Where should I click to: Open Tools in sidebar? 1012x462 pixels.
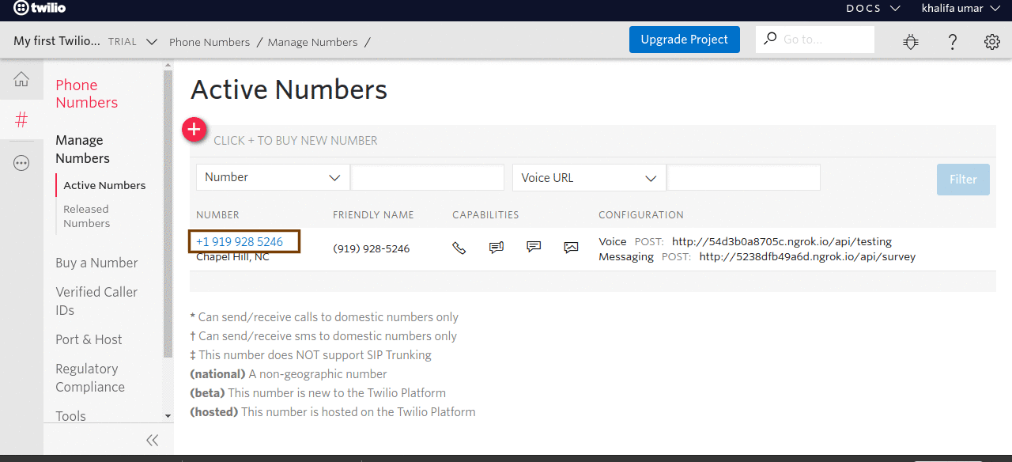(70, 416)
